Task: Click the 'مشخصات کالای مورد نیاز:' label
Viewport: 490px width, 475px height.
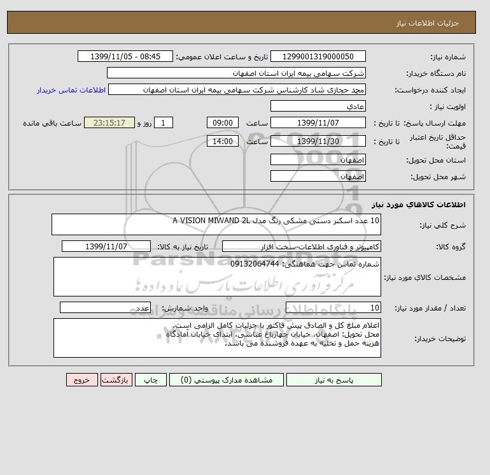Action: [x=425, y=277]
